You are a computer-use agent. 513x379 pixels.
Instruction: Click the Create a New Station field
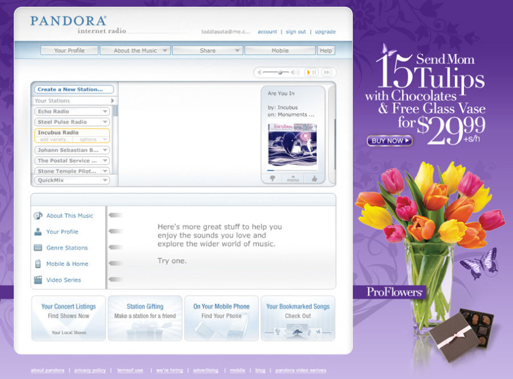pyautogui.click(x=74, y=89)
